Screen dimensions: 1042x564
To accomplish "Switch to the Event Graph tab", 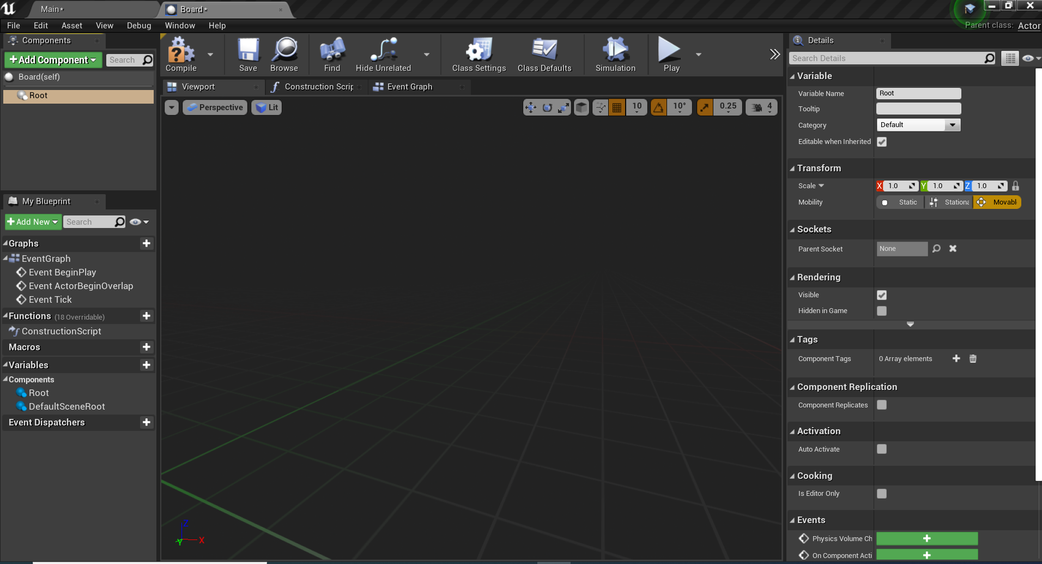I will 409,87.
